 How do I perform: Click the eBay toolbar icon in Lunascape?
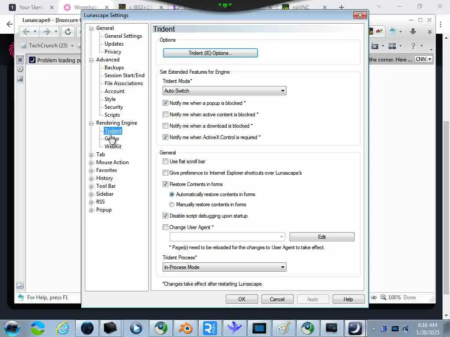[379, 31]
